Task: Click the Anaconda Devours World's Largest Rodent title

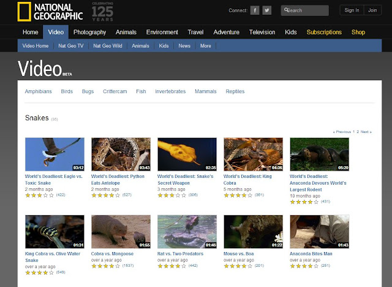Action: [318, 183]
